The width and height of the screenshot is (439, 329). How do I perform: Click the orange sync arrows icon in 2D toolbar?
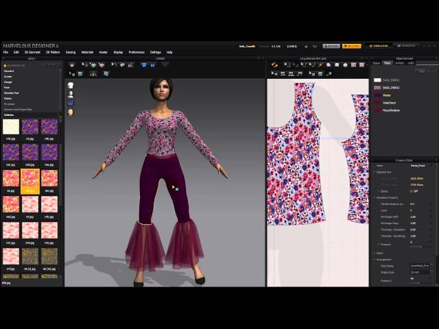[274, 65]
